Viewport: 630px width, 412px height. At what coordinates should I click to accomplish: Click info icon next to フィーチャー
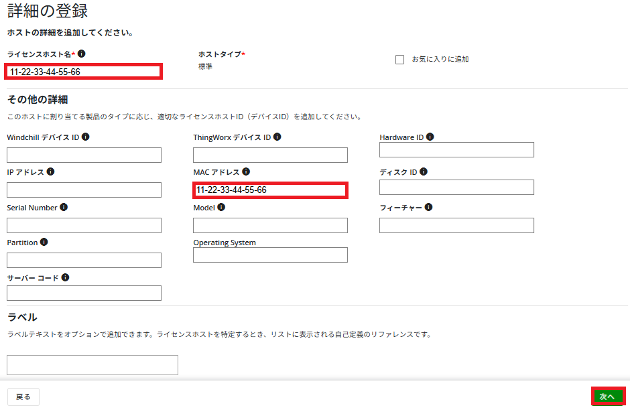click(428, 208)
